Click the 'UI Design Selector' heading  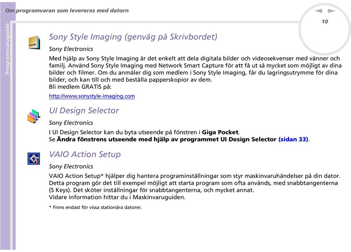(84, 110)
